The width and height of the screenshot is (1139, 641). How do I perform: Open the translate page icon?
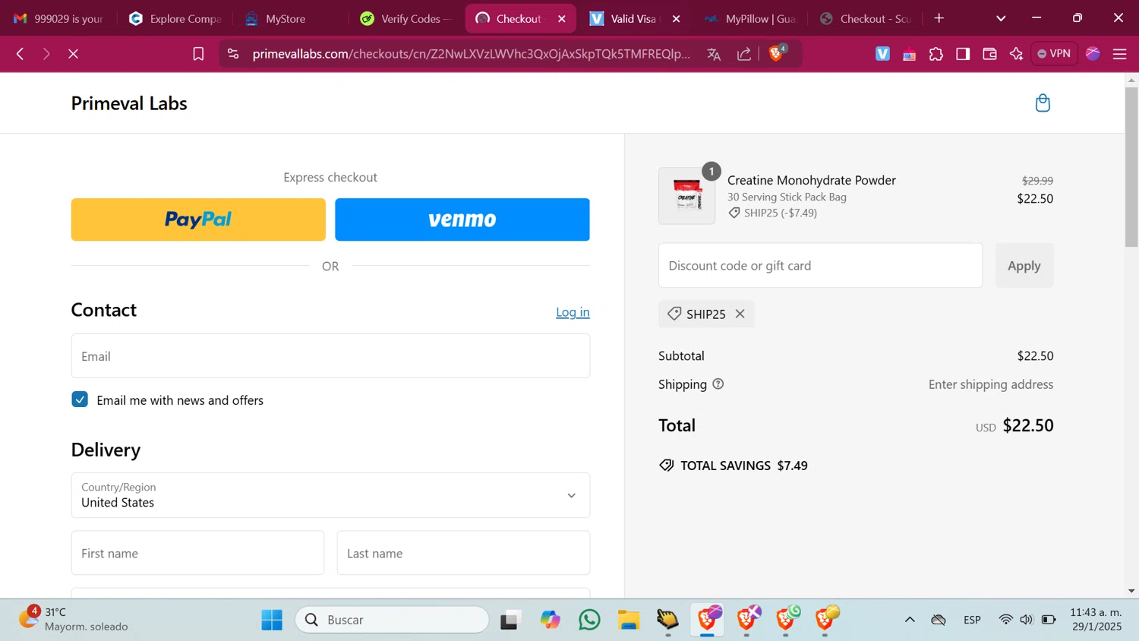pyautogui.click(x=714, y=54)
